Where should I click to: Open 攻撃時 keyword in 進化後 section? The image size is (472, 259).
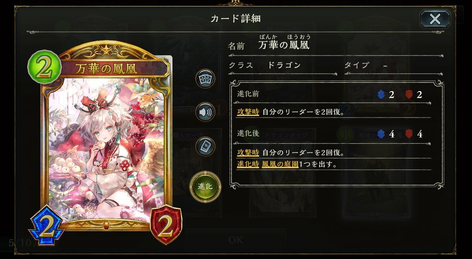[x=248, y=152]
